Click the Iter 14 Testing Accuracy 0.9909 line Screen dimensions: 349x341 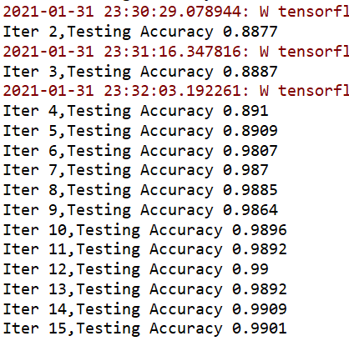(145, 309)
